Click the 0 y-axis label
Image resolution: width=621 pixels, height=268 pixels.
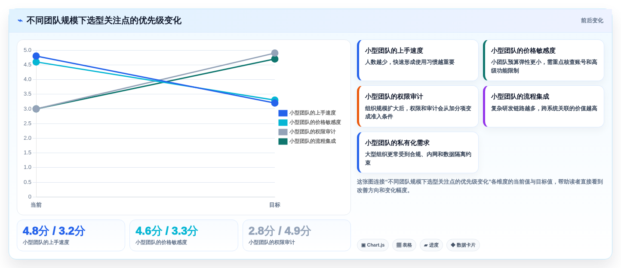coord(30,197)
